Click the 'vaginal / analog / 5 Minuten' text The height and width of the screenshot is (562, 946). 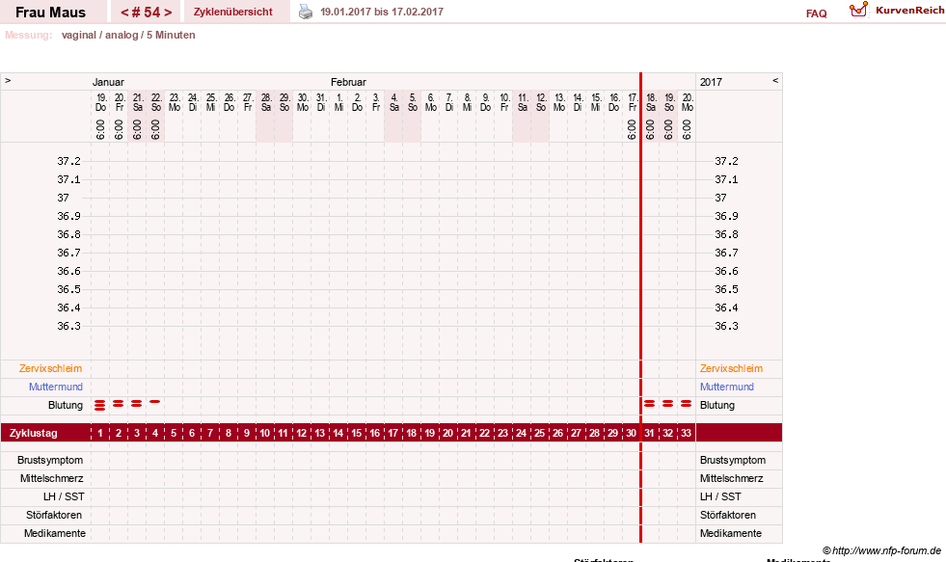[x=128, y=35]
